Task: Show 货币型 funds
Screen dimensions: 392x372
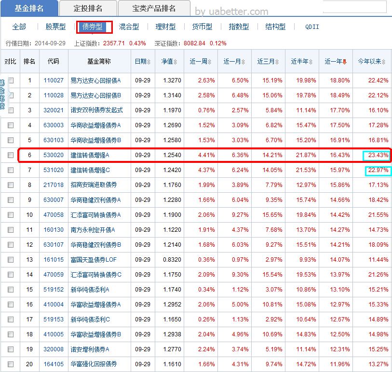Action: (x=202, y=27)
